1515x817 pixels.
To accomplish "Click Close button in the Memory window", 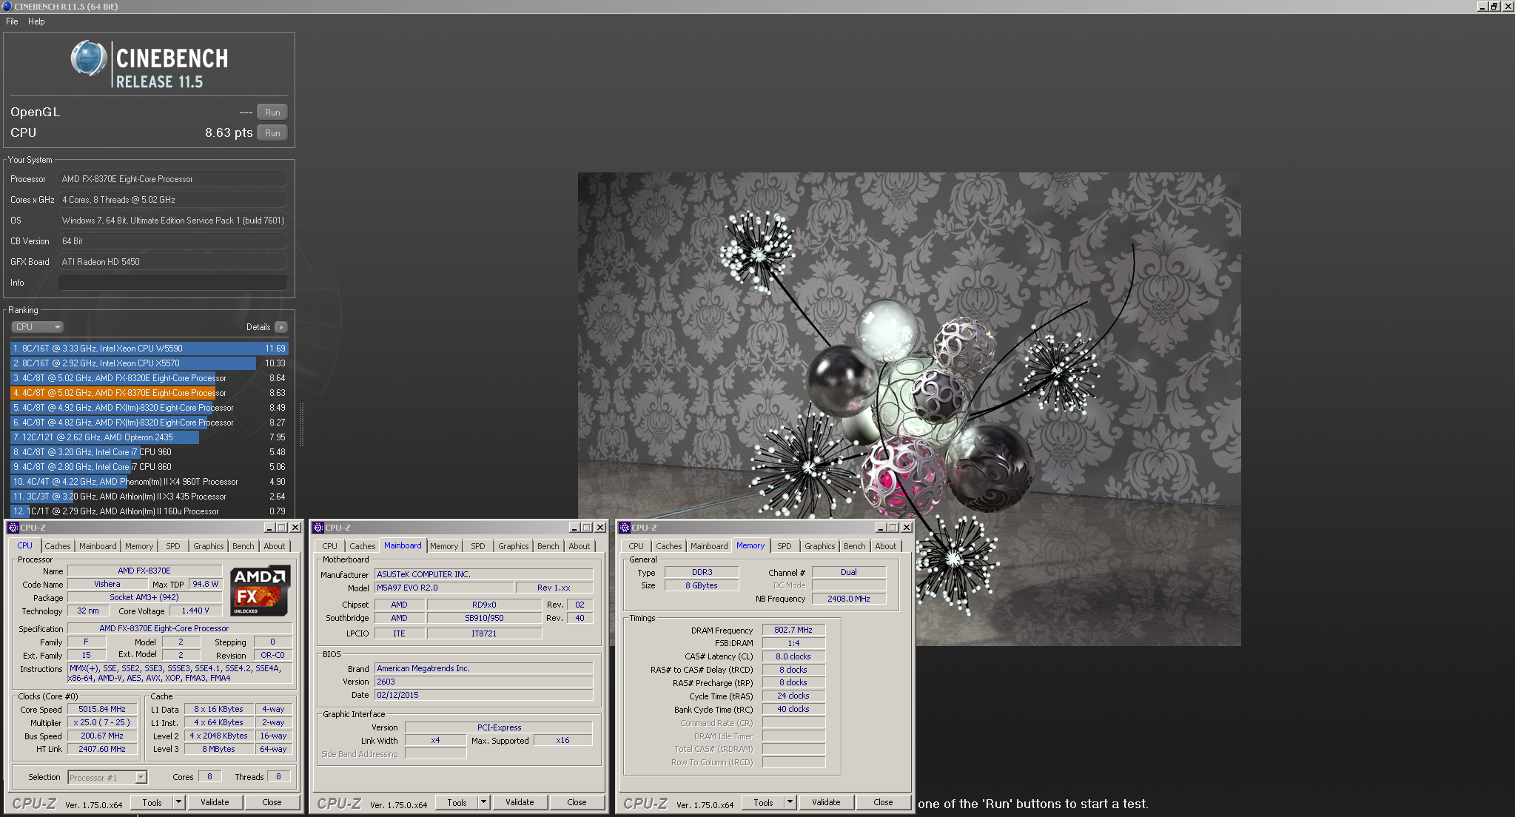I will tap(883, 802).
